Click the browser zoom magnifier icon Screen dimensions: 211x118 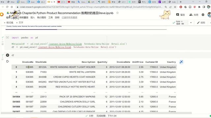166,7
